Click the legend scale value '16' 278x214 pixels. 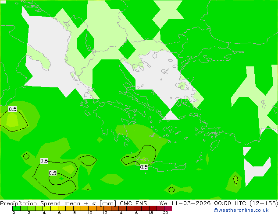tap(135, 213)
